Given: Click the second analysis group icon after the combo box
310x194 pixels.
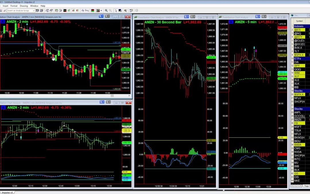Looking at the screenshot, I should coord(41,11).
